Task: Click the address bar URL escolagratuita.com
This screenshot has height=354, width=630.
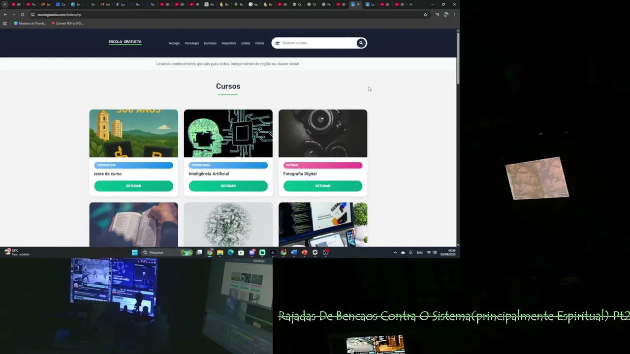Action: pyautogui.click(x=59, y=15)
